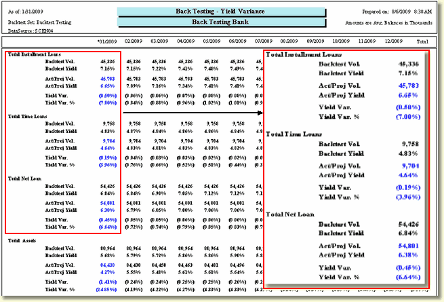Click the 'Back Testing - Yield Variance' report title

click(x=220, y=12)
